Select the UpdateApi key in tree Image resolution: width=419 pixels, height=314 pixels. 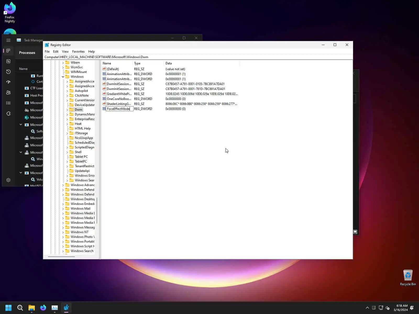82,171
